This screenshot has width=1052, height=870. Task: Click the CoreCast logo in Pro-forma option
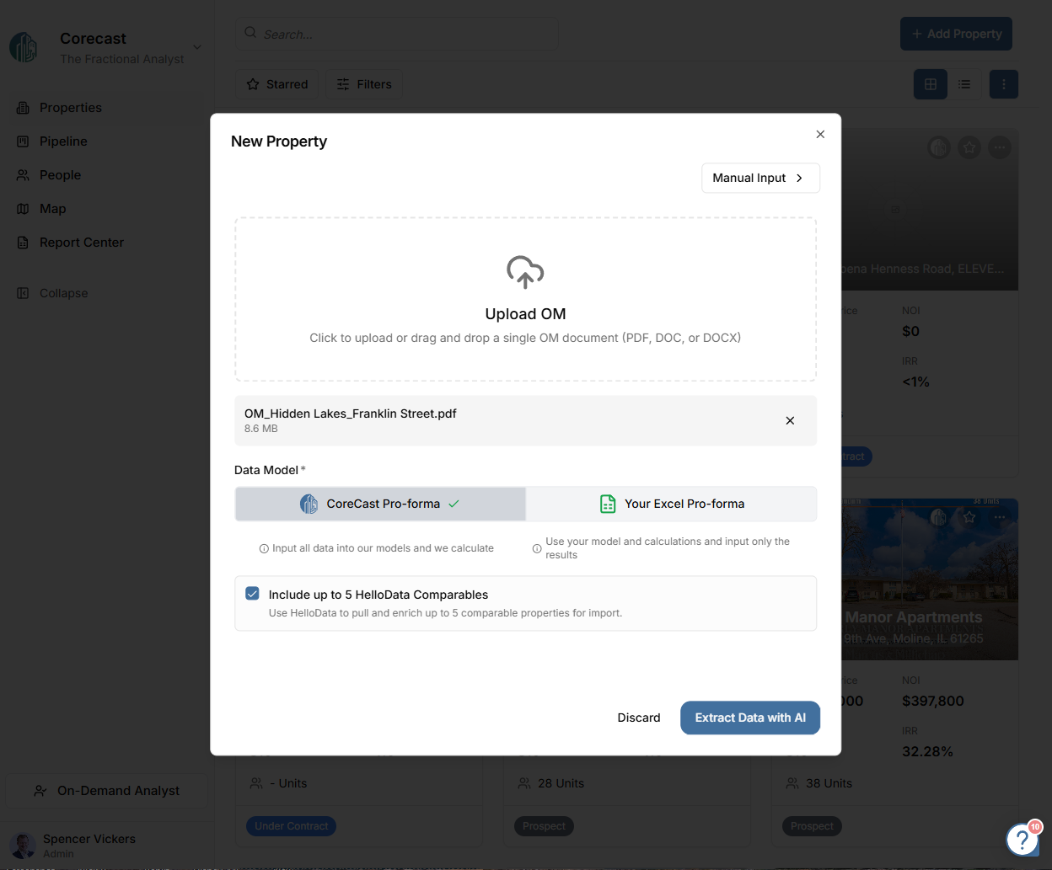click(x=309, y=504)
